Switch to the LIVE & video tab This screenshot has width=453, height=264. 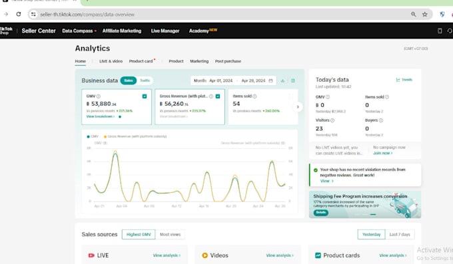pos(111,61)
